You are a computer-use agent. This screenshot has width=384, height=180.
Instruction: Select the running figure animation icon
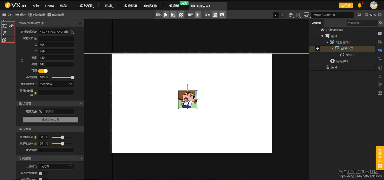[x=11, y=25]
